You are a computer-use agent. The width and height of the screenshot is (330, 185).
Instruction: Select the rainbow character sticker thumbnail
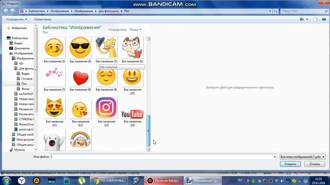click(80, 140)
